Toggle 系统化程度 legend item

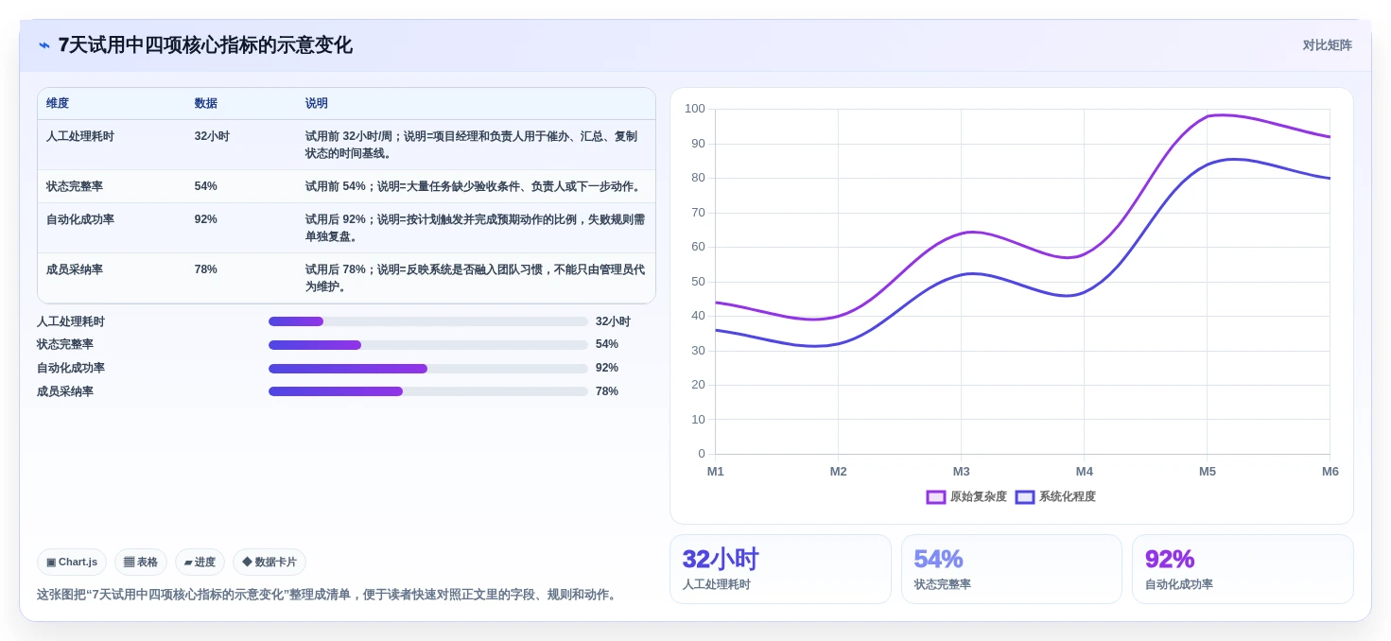[1055, 496]
